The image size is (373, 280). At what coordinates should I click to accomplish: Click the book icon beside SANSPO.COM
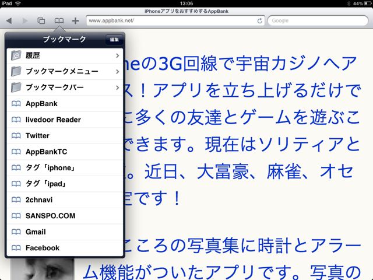tap(16, 216)
